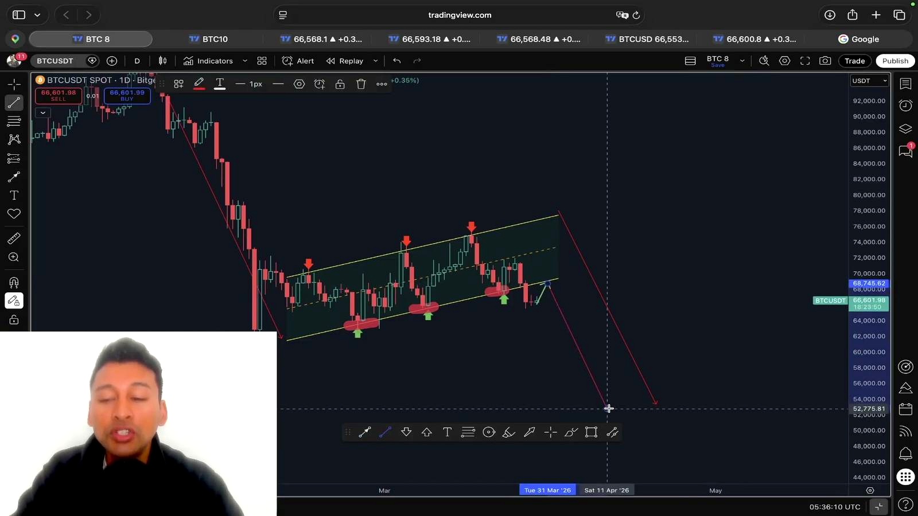Switch to the Google browser tab

[x=859, y=39]
